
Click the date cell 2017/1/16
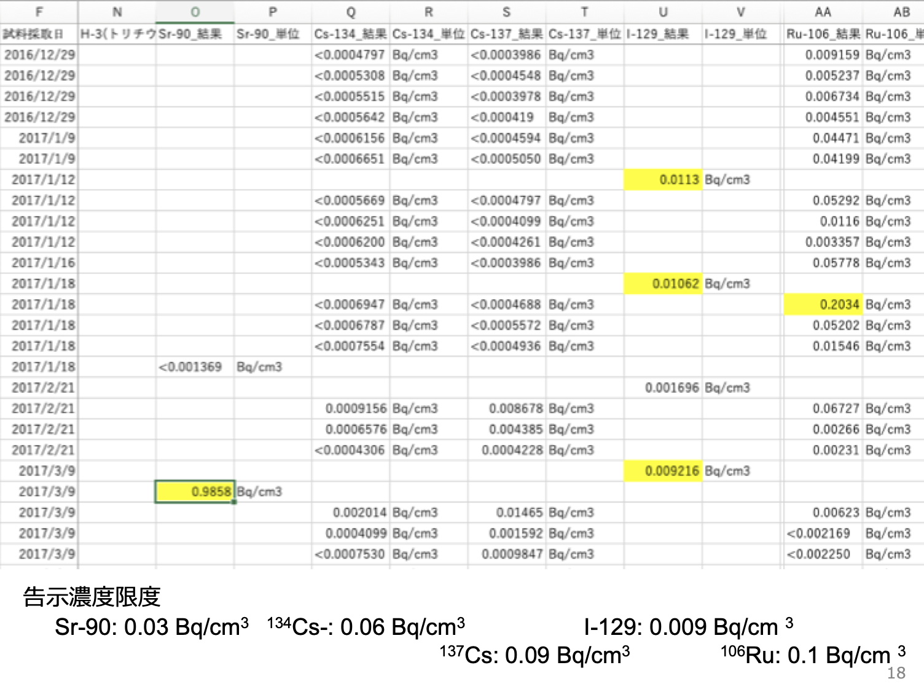[x=39, y=263]
